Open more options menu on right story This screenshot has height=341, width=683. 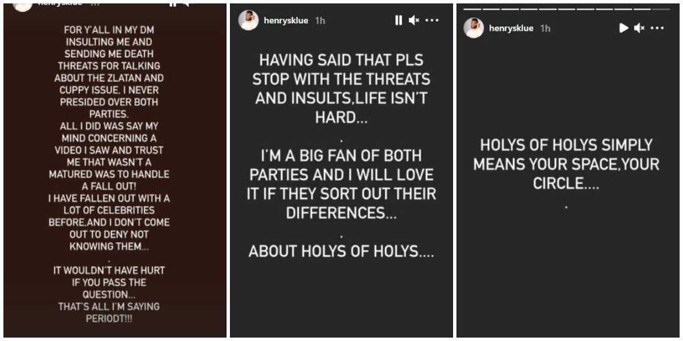[x=657, y=28]
